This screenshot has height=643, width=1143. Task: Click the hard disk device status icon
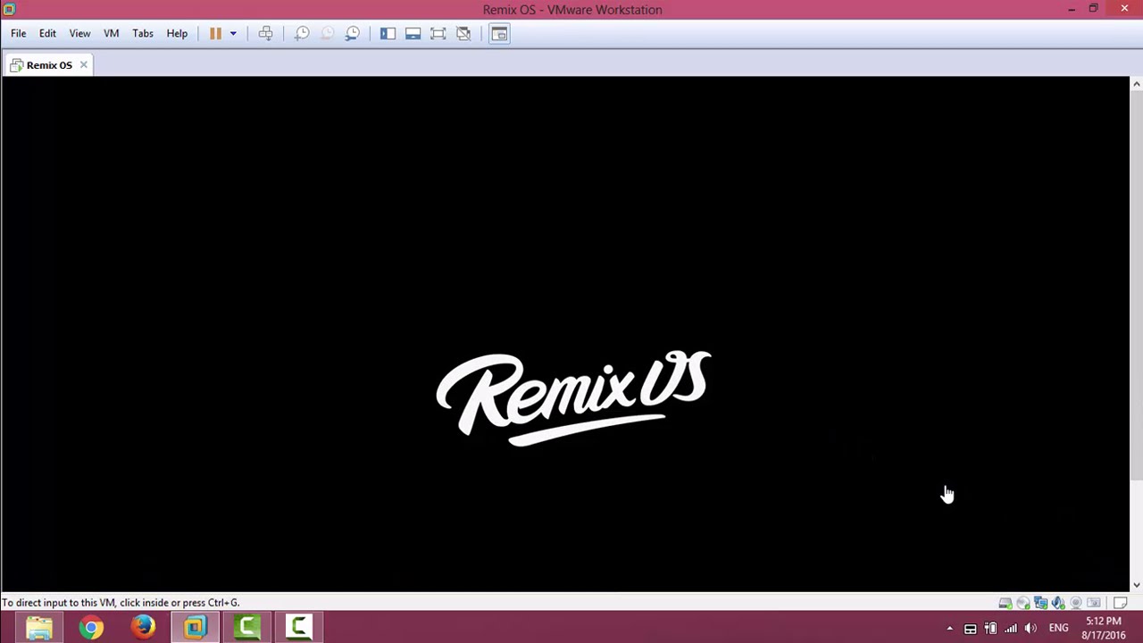(1005, 603)
